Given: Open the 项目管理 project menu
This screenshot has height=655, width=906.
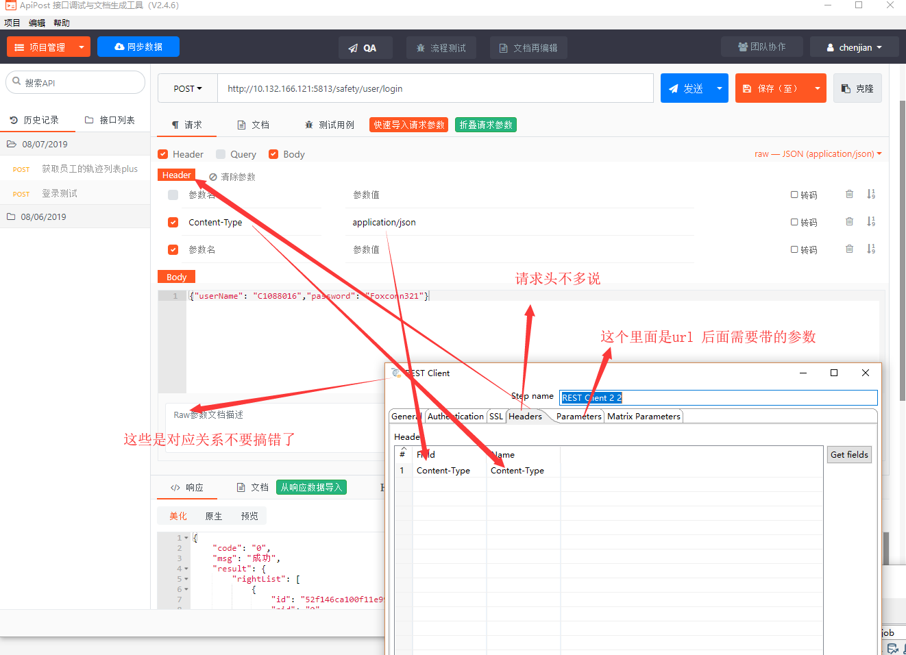Looking at the screenshot, I should (x=40, y=47).
